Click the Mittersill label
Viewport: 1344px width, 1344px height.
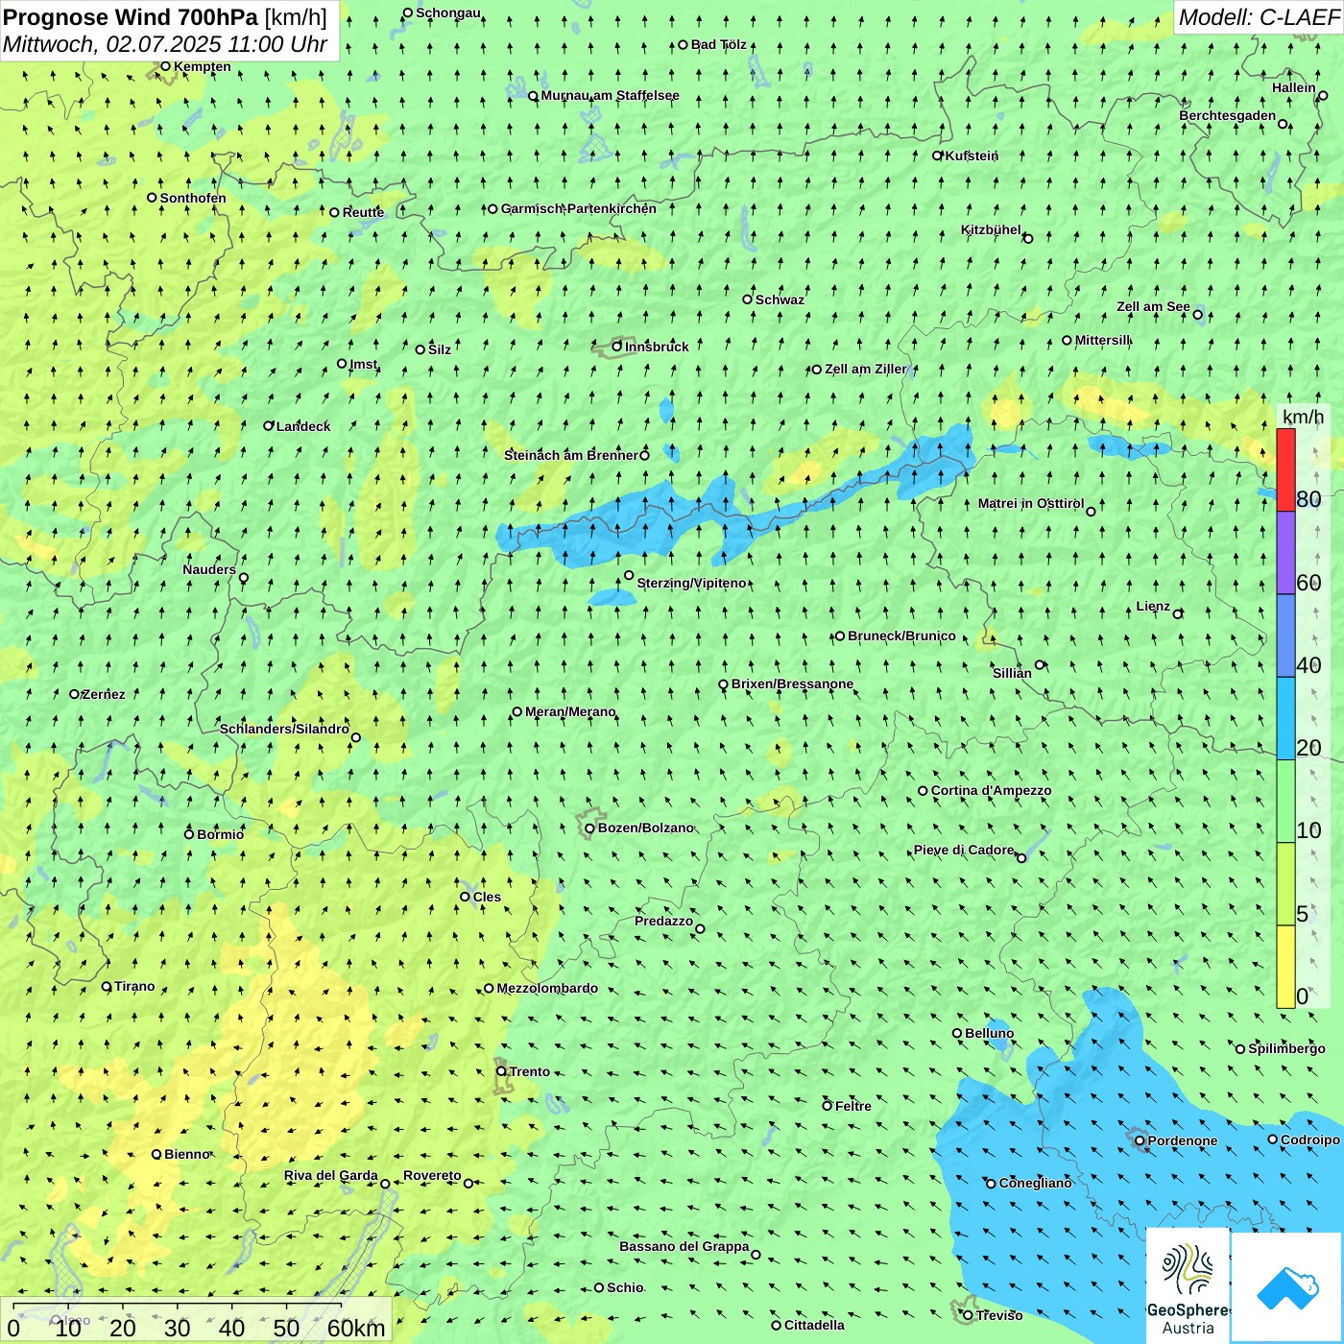click(x=1103, y=340)
